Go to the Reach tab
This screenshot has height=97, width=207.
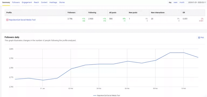click(36, 2)
